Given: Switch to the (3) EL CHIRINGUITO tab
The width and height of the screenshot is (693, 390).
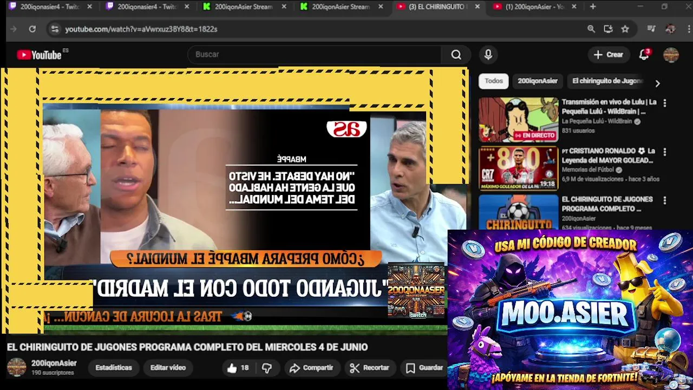Looking at the screenshot, I should click(x=437, y=6).
